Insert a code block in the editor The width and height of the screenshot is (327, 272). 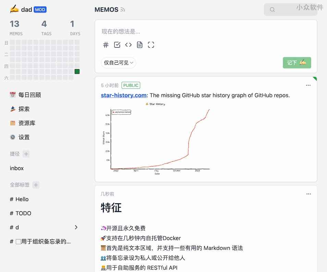click(128, 45)
